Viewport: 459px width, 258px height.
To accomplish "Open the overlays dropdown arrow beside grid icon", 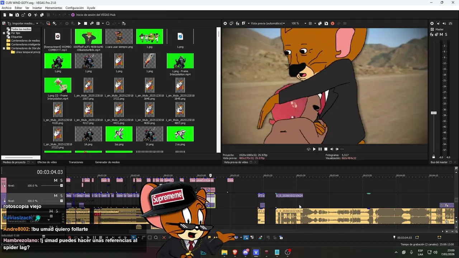I will click(x=315, y=23).
